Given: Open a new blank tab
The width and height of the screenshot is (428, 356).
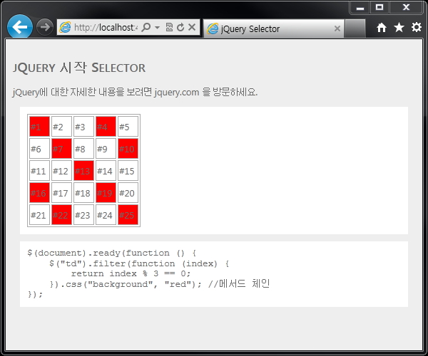Looking at the screenshot, I should click(355, 28).
